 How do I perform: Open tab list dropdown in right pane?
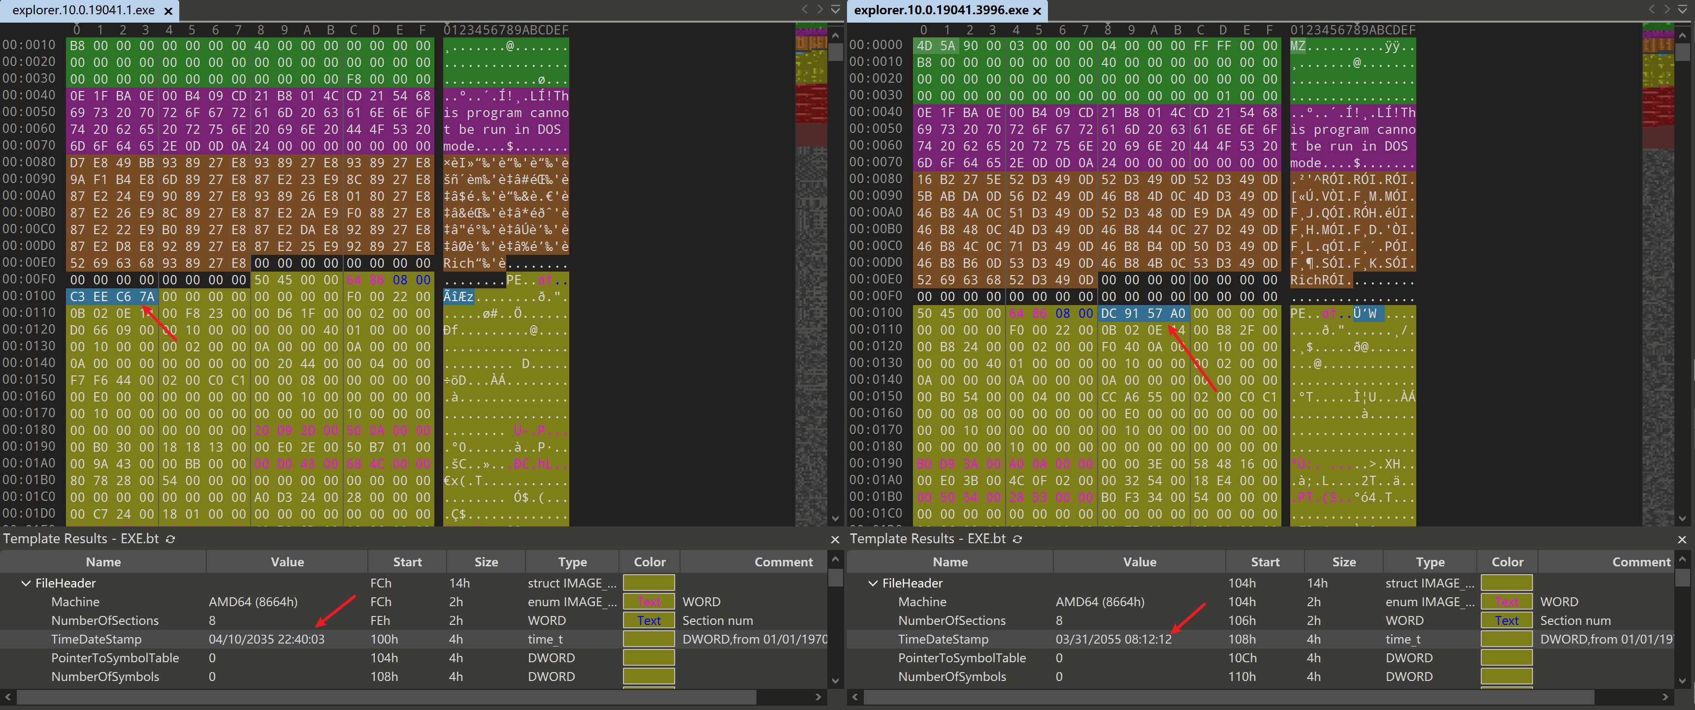(1683, 9)
